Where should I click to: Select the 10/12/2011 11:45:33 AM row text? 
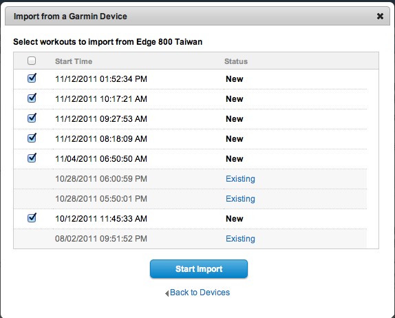[x=101, y=219]
